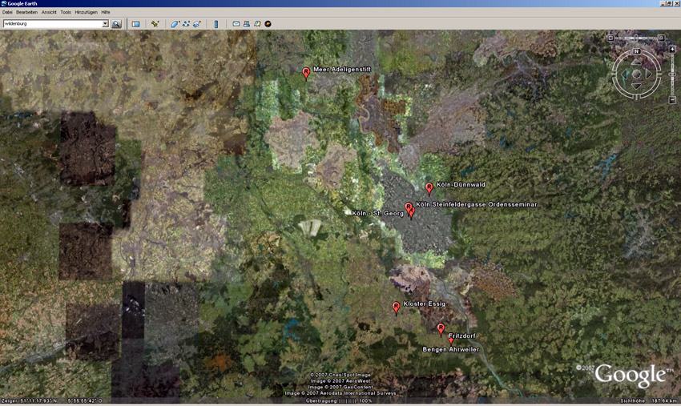Click the Sichthöhe 187.64 km status text
The height and width of the screenshot is (406, 681).
(x=649, y=400)
